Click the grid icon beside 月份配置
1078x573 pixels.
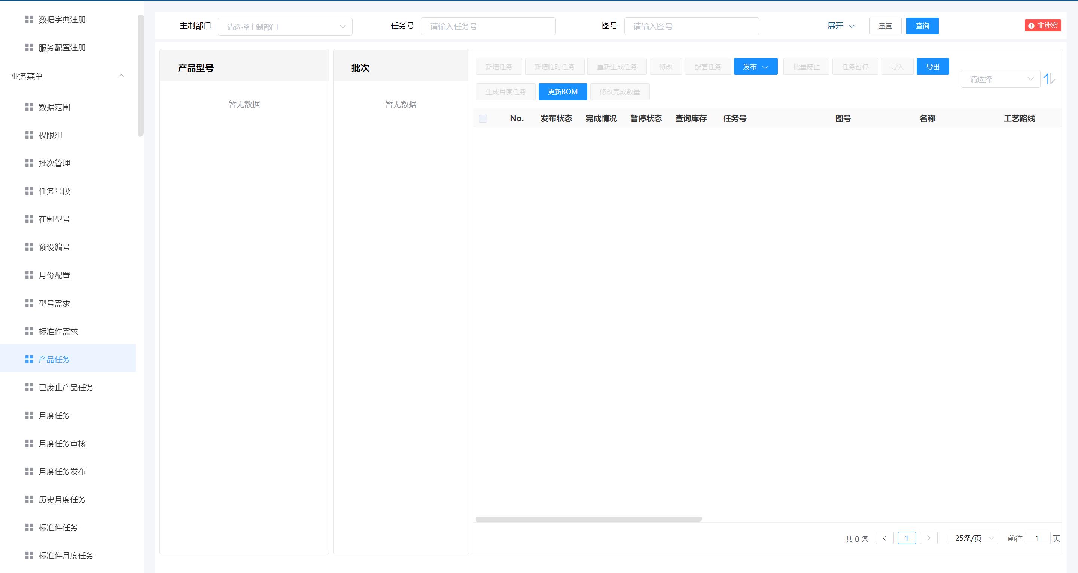coord(29,275)
